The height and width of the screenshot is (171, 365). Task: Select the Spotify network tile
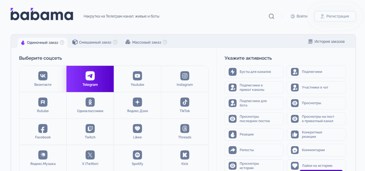tap(137, 158)
